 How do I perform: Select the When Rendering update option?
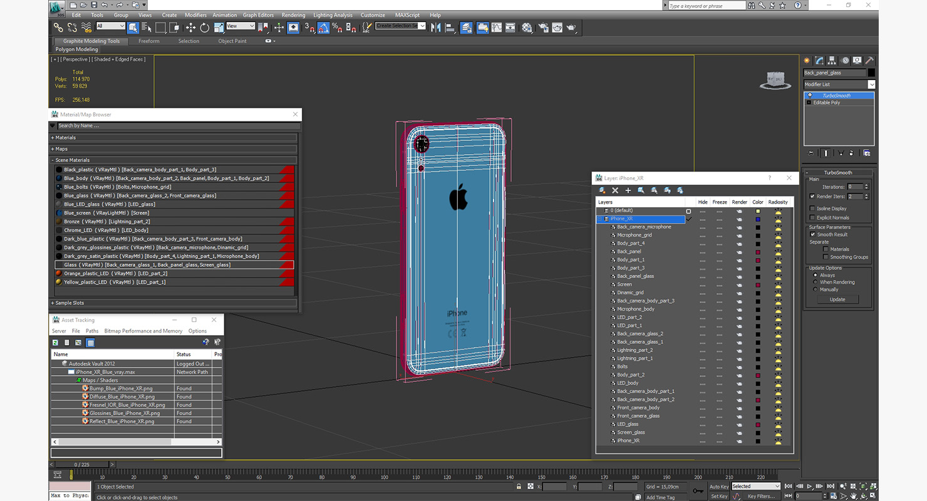[x=815, y=282]
